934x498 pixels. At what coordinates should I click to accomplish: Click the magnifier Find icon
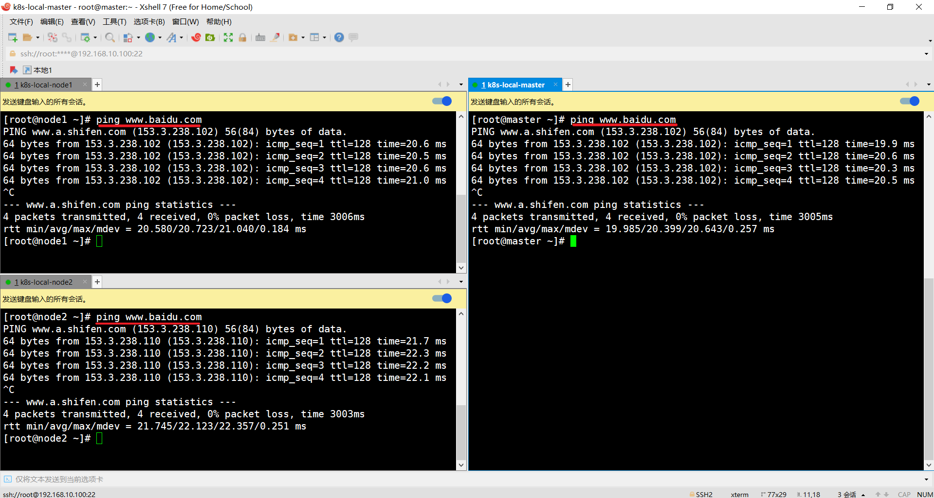coord(110,37)
